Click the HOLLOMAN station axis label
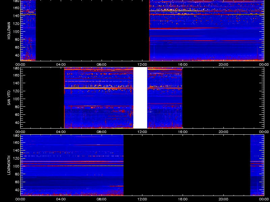Screen dimensions: 270x202 point(9,31)
